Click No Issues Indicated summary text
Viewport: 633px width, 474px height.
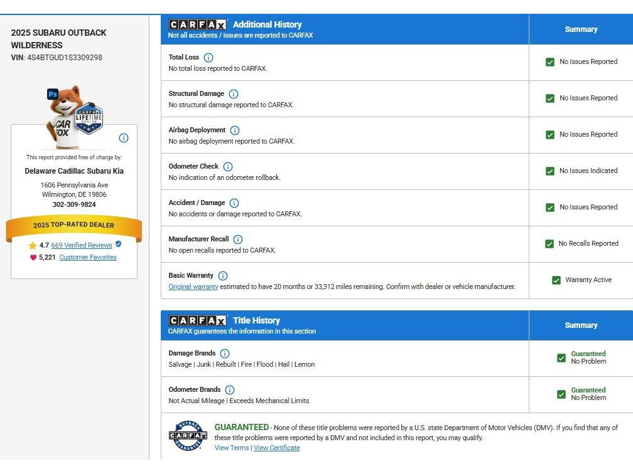tap(588, 171)
